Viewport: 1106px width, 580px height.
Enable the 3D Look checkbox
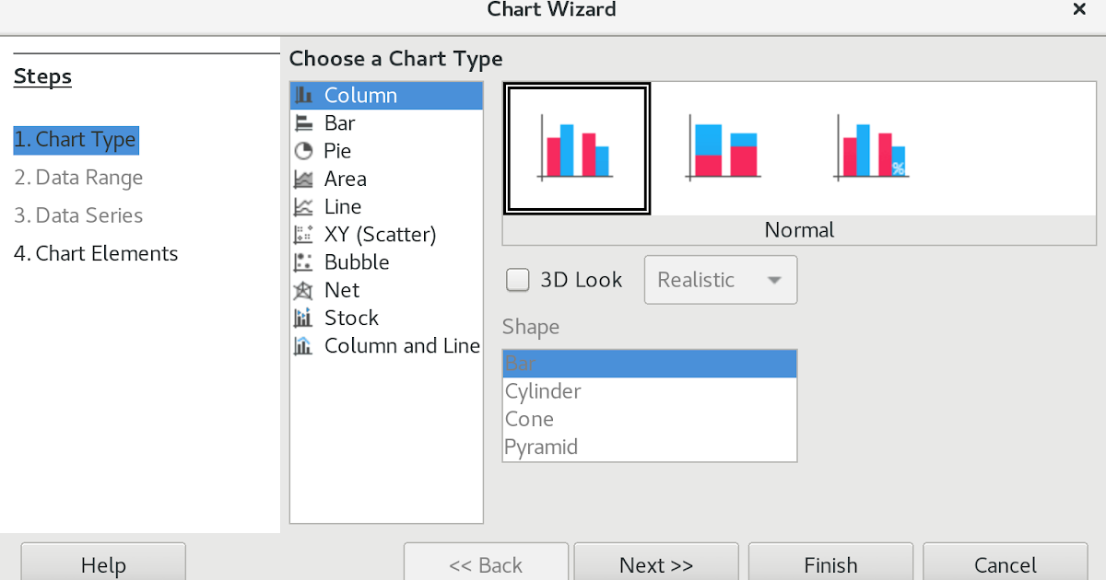[x=517, y=279]
